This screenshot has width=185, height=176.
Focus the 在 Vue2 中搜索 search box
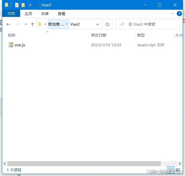(x=147, y=24)
